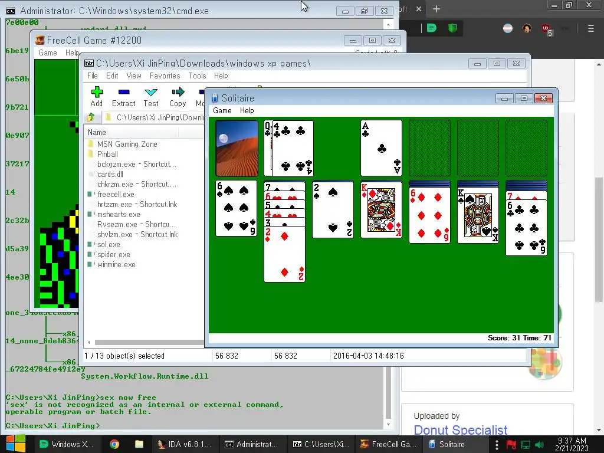Open the browser profile avatar
This screenshot has width=604, height=453.
pyautogui.click(x=527, y=28)
